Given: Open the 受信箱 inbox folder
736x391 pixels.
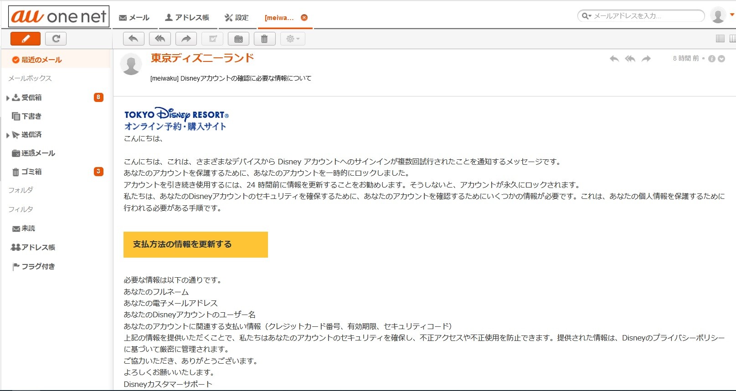Looking at the screenshot, I should (31, 97).
